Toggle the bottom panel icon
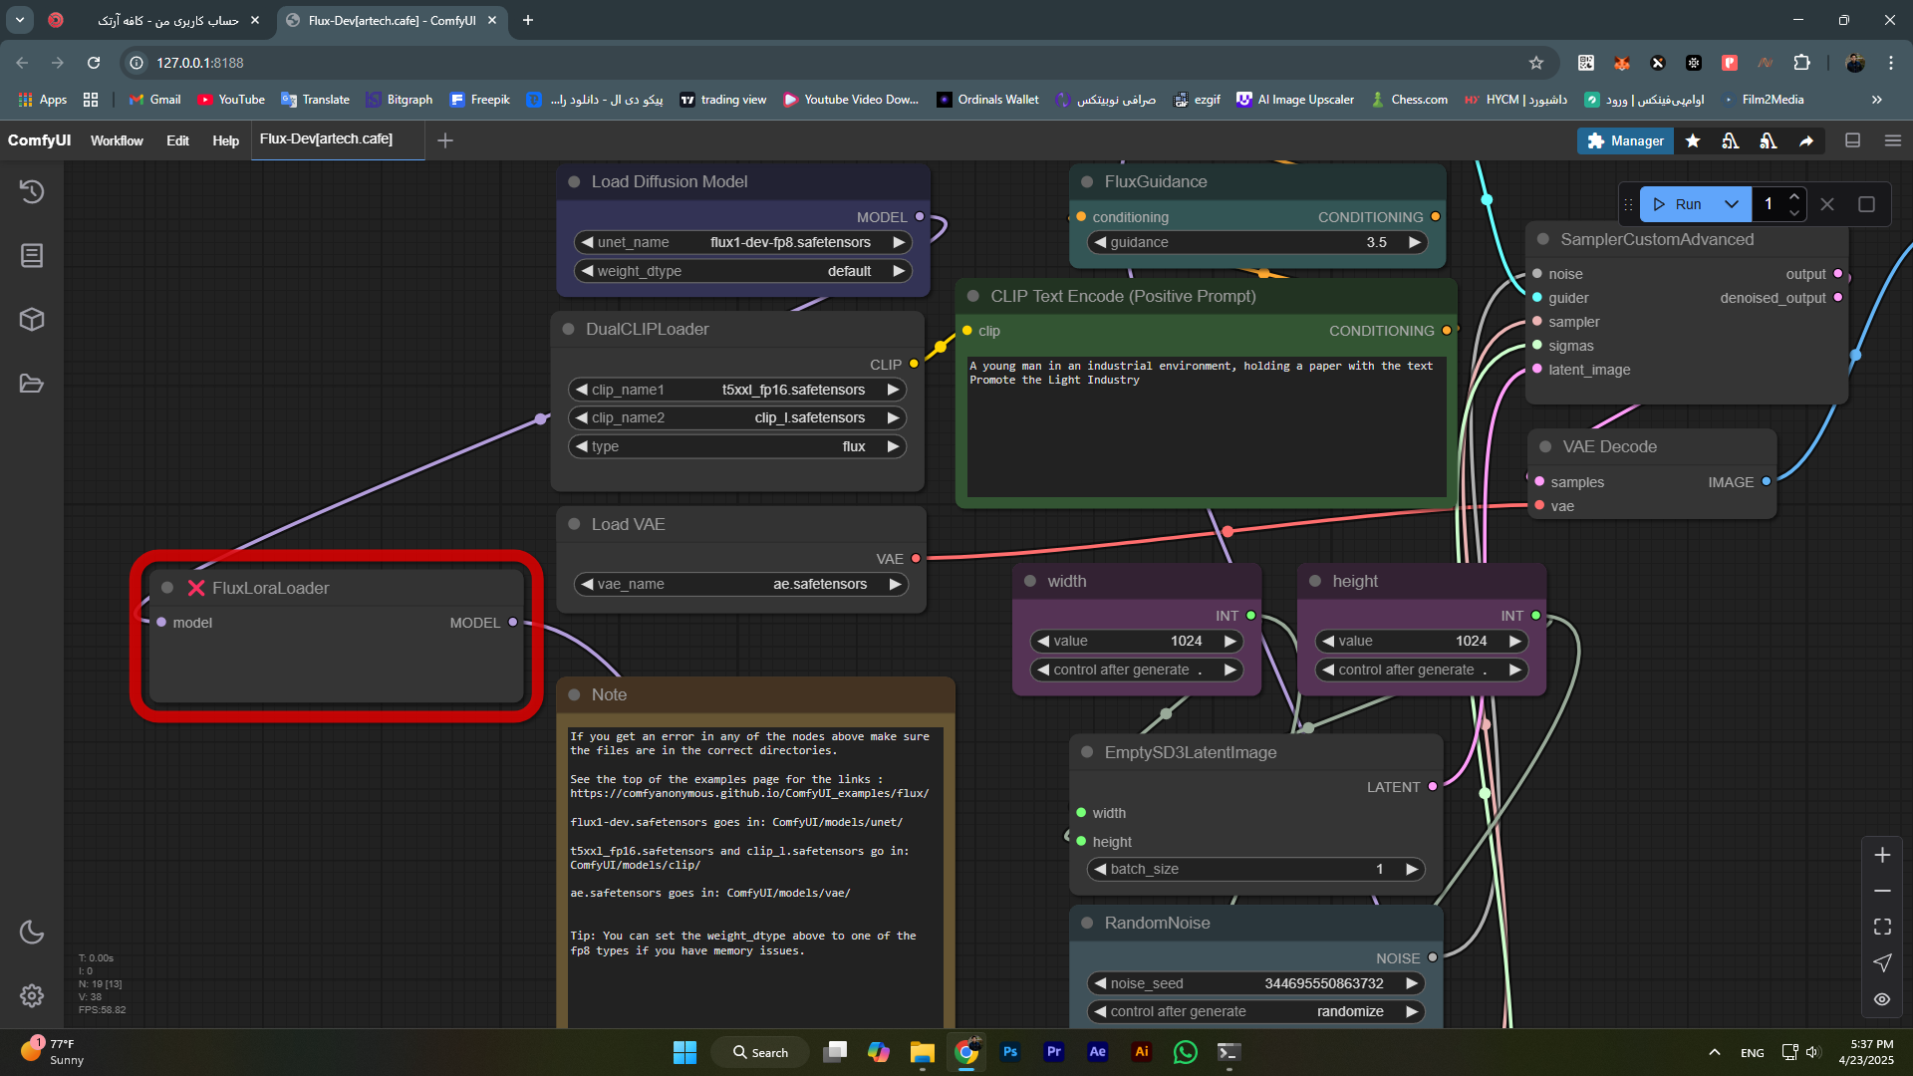 pyautogui.click(x=1852, y=140)
